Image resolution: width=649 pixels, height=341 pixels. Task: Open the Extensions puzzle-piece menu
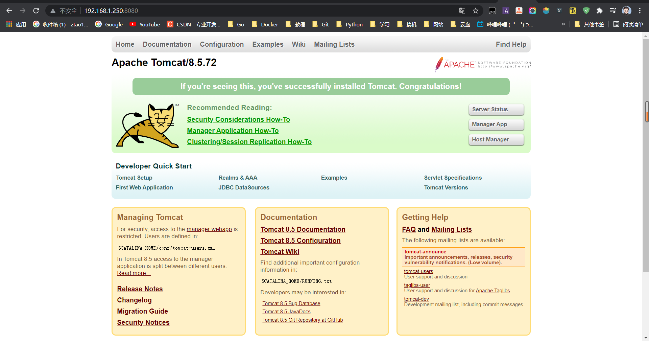[599, 11]
